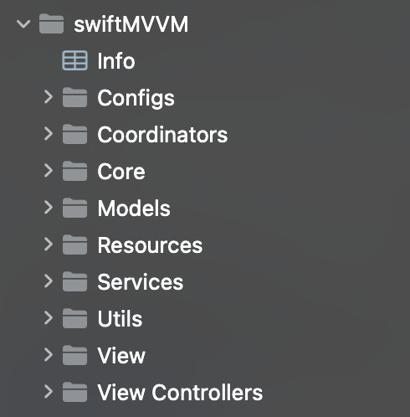Click the swiftMVVM folder icon
Image resolution: width=410 pixels, height=417 pixels.
[x=51, y=23]
